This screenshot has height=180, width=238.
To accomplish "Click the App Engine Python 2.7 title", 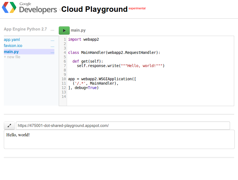I will click(x=25, y=29).
